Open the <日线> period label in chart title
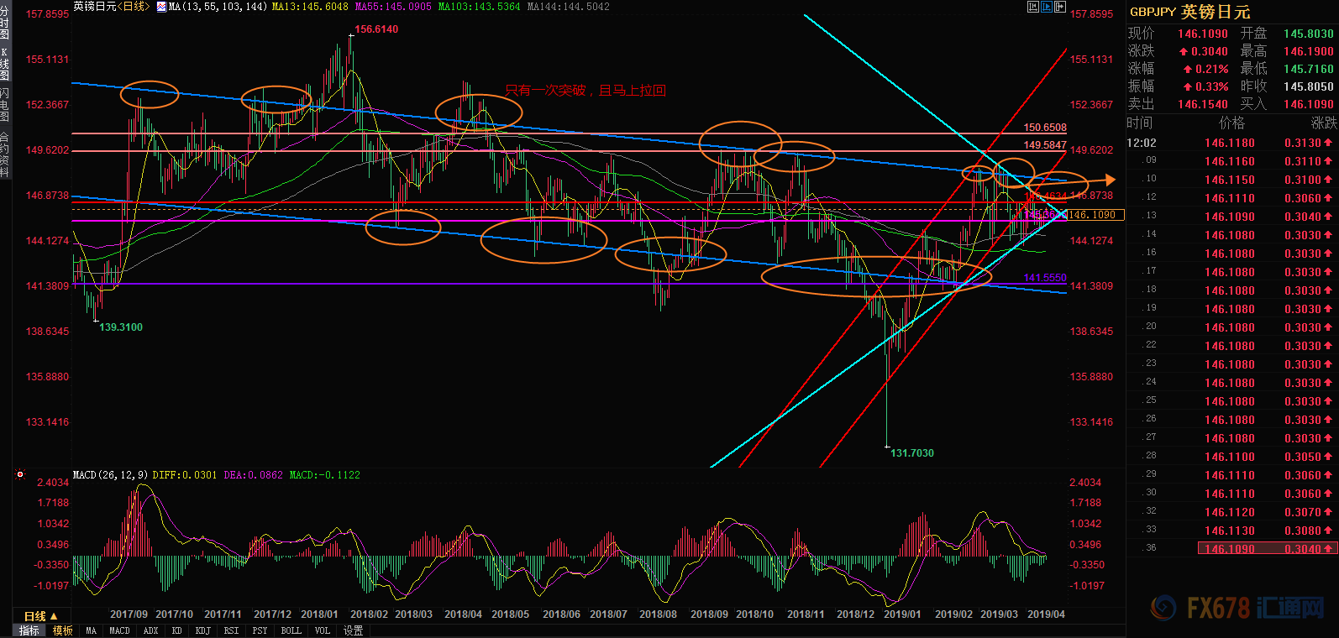Viewport: 1339px width, 638px height. click(135, 7)
